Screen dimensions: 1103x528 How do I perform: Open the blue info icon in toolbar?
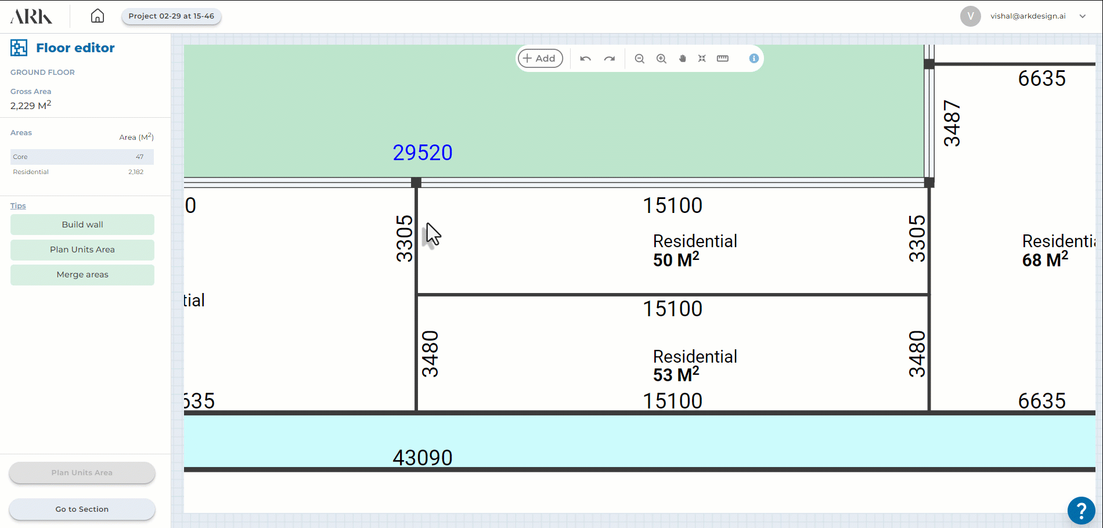(754, 59)
